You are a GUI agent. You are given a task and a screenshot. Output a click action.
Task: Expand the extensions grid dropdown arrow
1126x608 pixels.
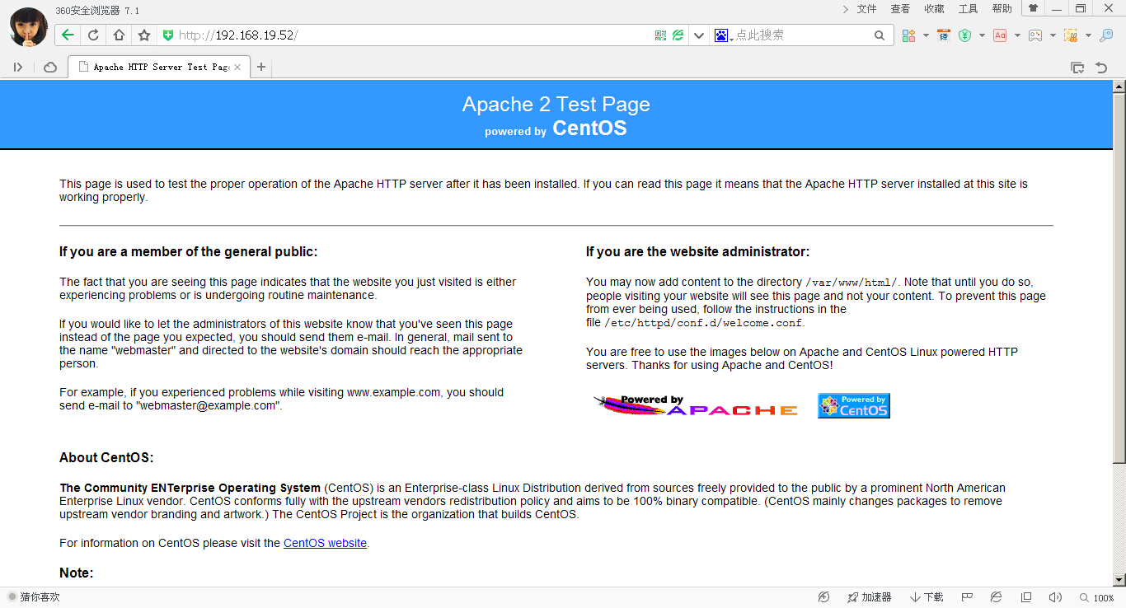926,35
